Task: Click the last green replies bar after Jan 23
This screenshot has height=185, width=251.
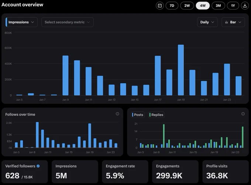Action: 243,137
